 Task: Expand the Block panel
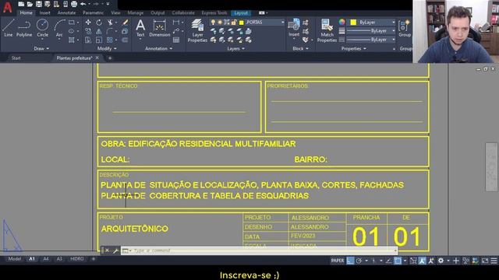pyautogui.click(x=300, y=48)
